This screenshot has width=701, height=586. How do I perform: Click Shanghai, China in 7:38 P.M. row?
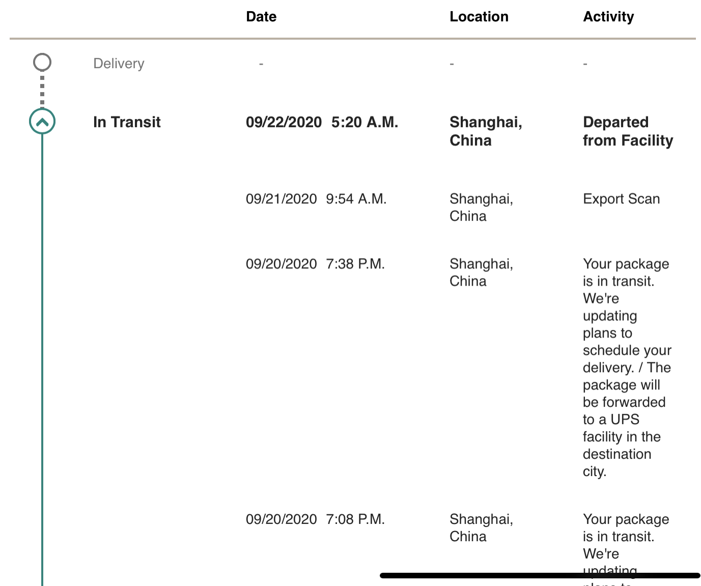click(481, 273)
